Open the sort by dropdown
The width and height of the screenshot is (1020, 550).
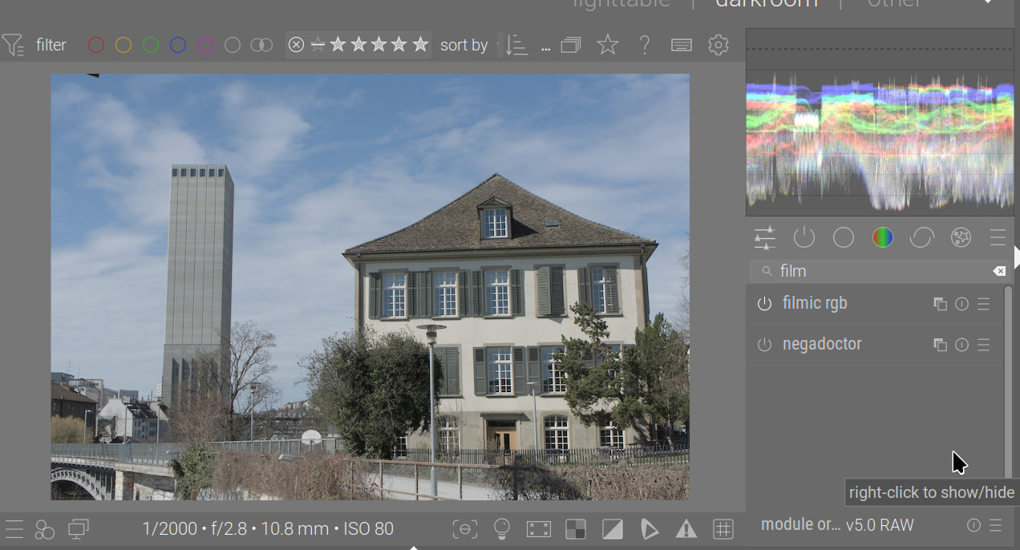point(500,45)
